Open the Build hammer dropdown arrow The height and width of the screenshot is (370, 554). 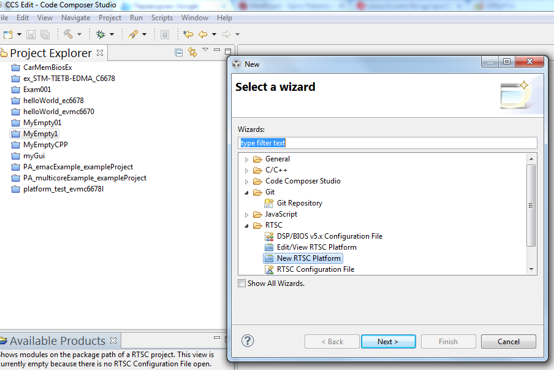coord(79,34)
